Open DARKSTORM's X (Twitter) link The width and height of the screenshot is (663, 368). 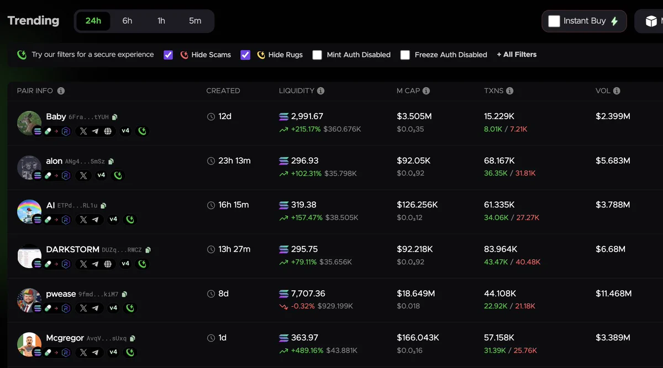(x=83, y=264)
